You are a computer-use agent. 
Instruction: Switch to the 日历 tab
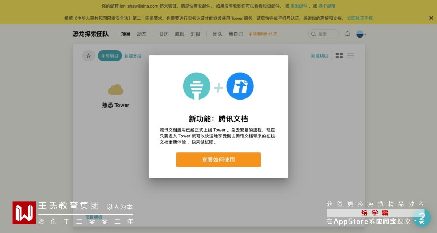coord(164,34)
